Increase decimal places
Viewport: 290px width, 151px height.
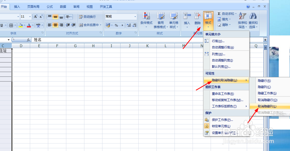coord(129,25)
